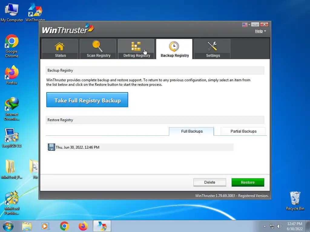Screen dimensions: 310x232
Task: Click the green Restore button
Action: [248, 182]
